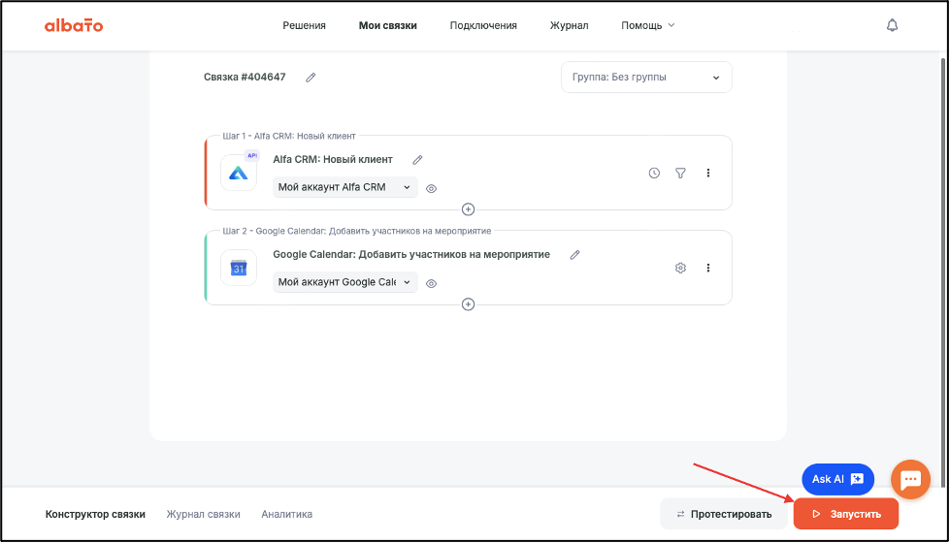Screen dimensions: 950x543
Task: Expand the Группа: Без группы dropdown
Action: (x=646, y=78)
